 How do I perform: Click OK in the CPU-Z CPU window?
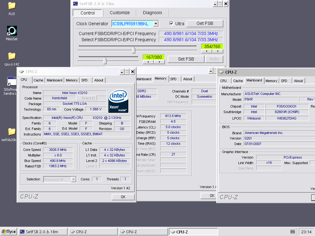point(123,197)
